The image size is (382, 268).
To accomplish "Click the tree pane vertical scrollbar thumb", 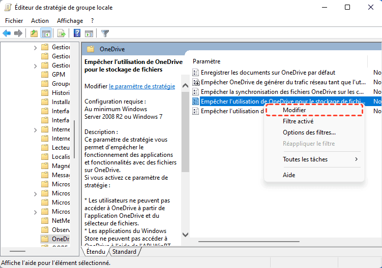I will [x=74, y=139].
